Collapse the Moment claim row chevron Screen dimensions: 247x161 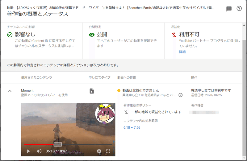point(10,91)
